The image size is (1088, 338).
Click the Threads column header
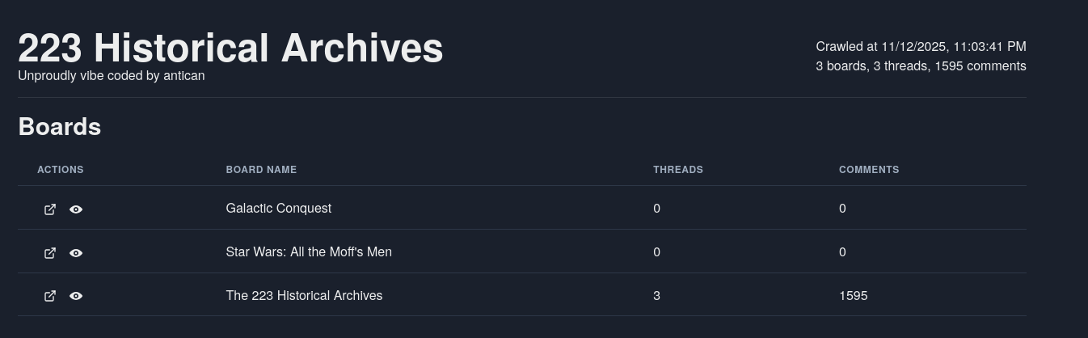[677, 170]
